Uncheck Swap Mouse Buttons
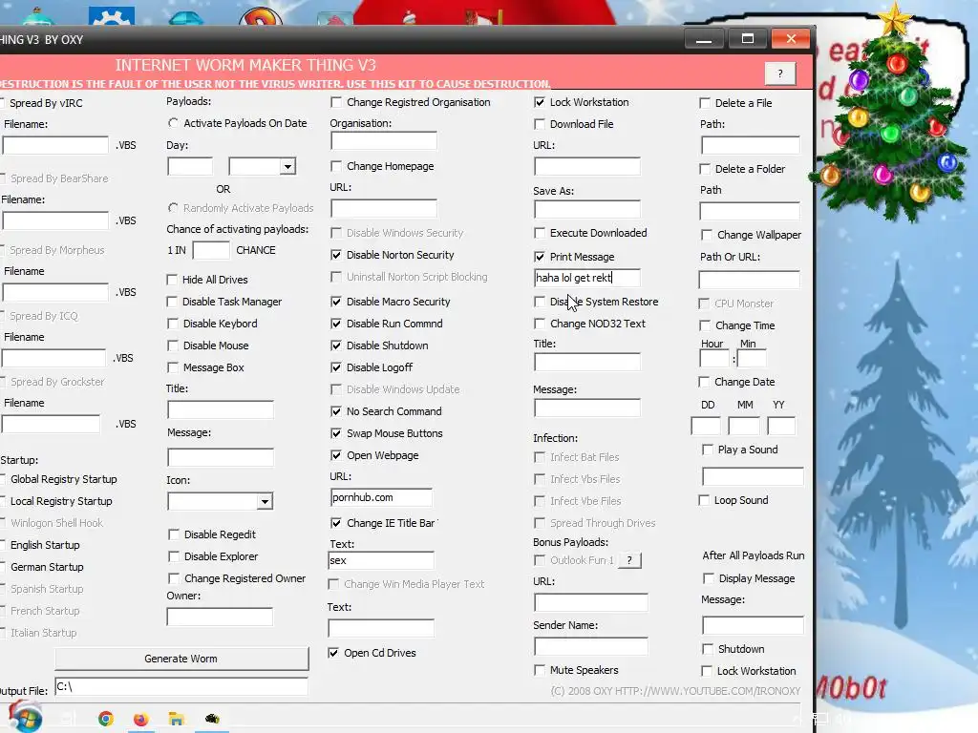 click(336, 433)
